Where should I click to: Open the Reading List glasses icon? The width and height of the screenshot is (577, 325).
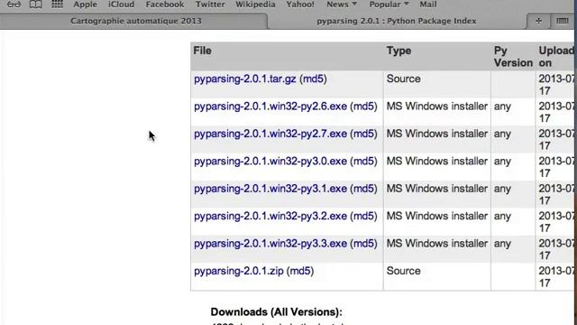(x=14, y=5)
